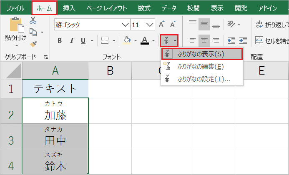Click the Borders icon
289x175 pixels.
point(105,40)
